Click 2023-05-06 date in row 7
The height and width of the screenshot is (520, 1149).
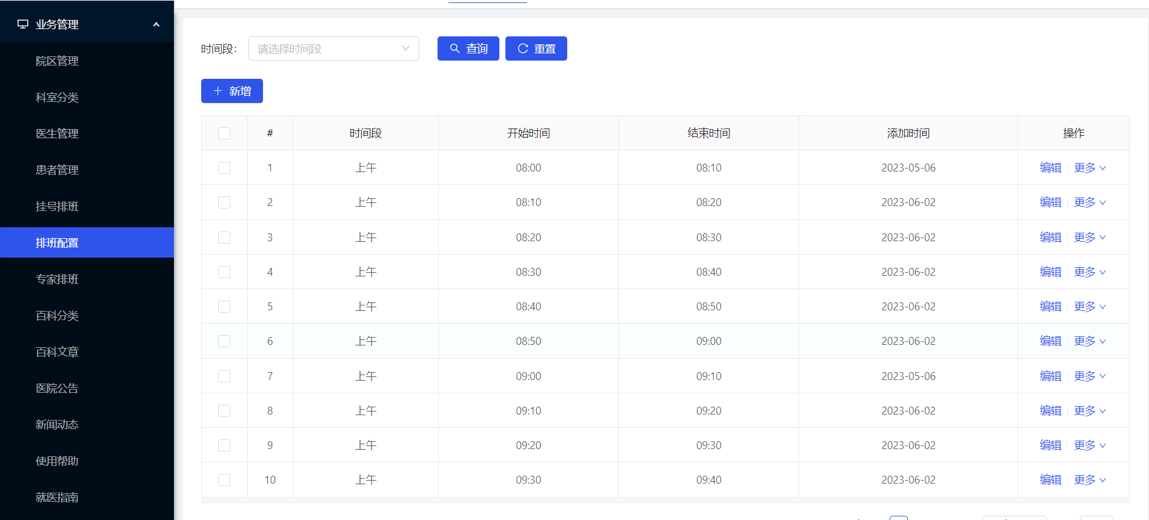point(908,376)
